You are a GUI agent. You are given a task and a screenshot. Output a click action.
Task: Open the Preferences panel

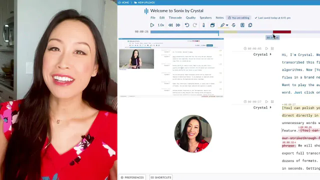click(x=132, y=177)
